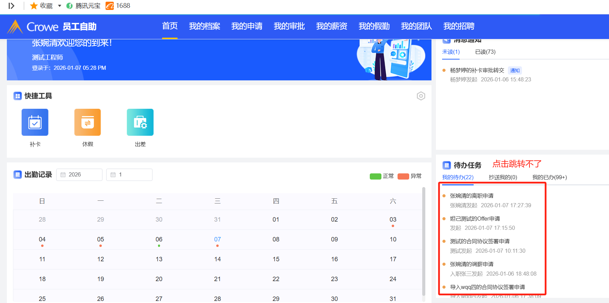Open the 补卡 quick tool icon
The height and width of the screenshot is (303, 609).
35,122
